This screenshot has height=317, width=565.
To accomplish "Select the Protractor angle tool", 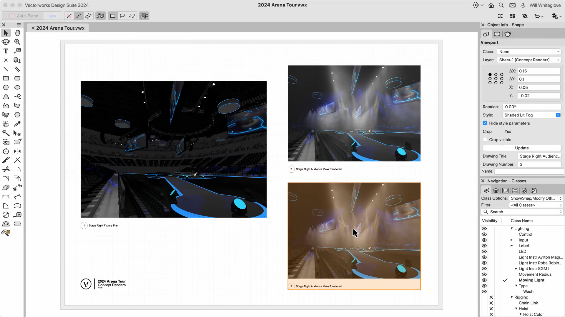I will [6, 224].
